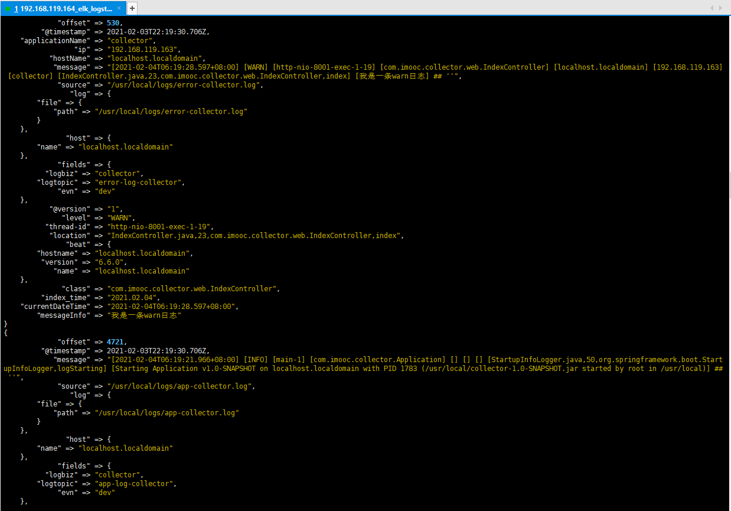
Task: Click the "currentDateTime" key
Action: 55,307
